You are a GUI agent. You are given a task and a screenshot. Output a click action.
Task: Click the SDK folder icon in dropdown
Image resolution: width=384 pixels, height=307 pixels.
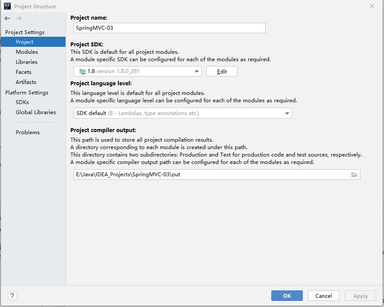coord(82,71)
